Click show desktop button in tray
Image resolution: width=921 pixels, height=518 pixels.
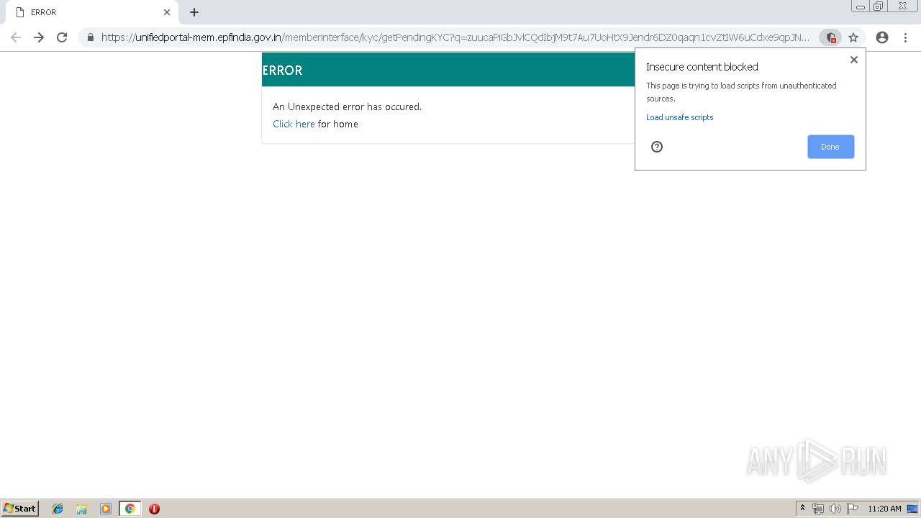coord(912,509)
